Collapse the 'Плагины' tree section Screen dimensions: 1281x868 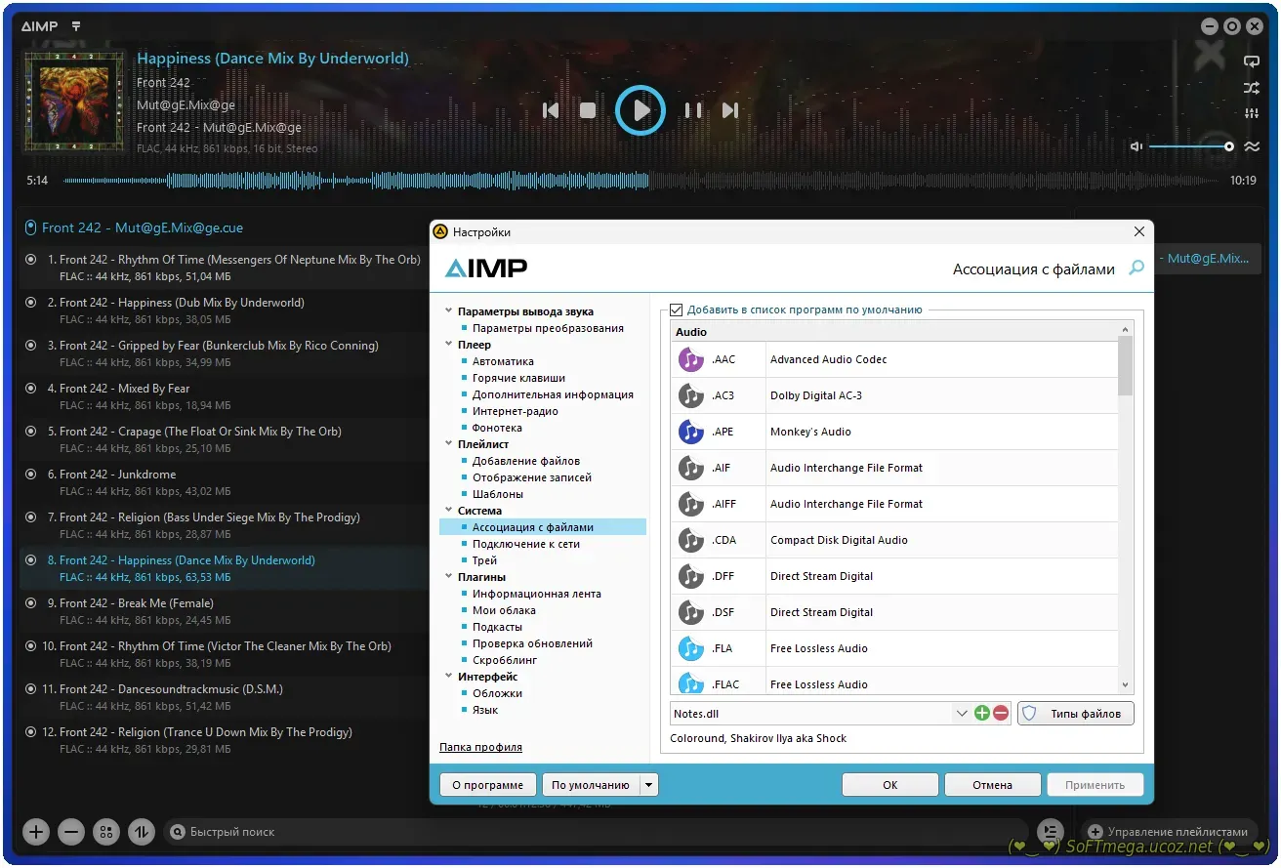click(448, 577)
